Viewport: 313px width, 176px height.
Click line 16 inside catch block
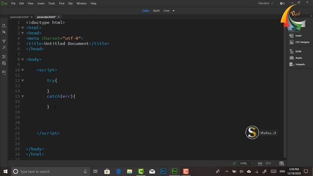152,102
